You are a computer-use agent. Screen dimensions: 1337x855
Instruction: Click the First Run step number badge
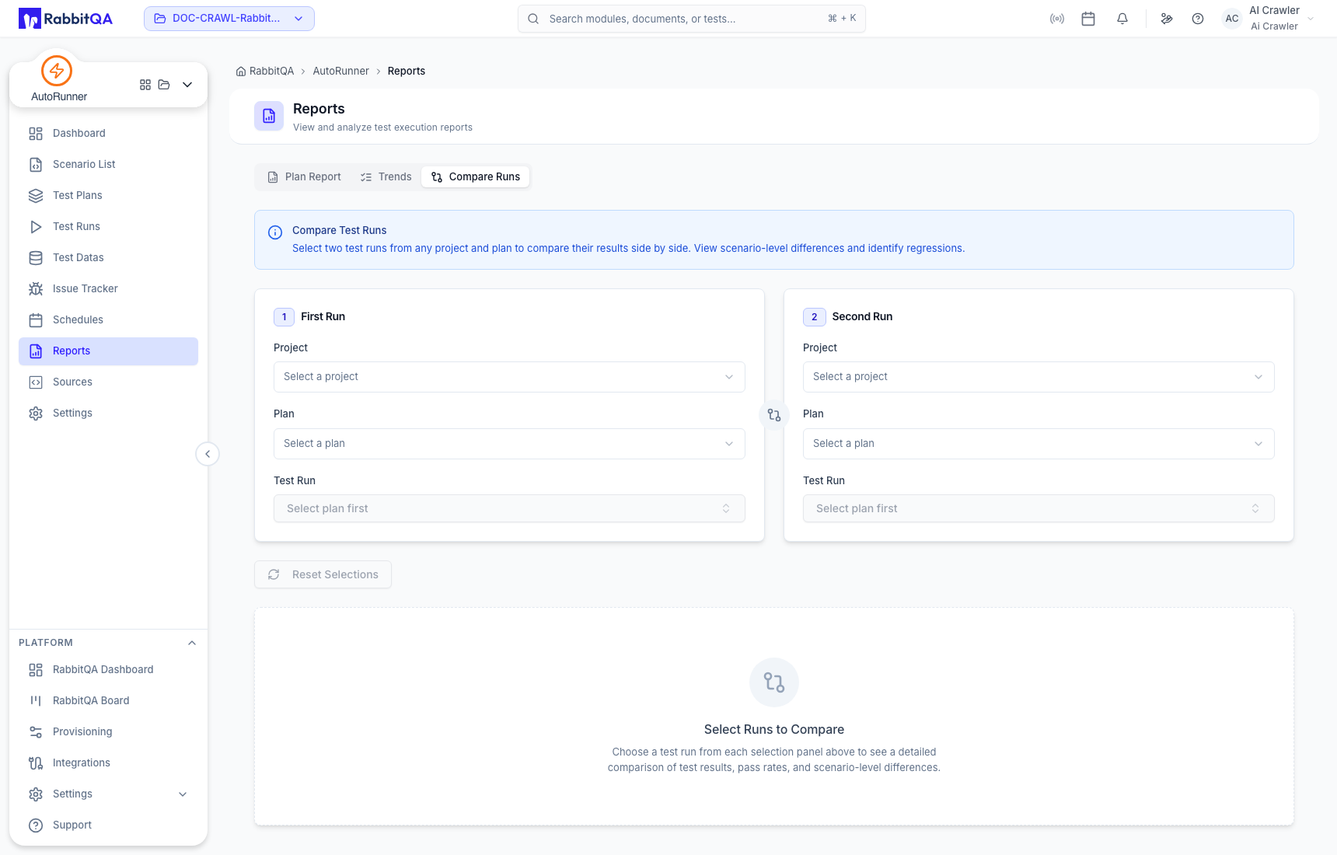(x=285, y=317)
